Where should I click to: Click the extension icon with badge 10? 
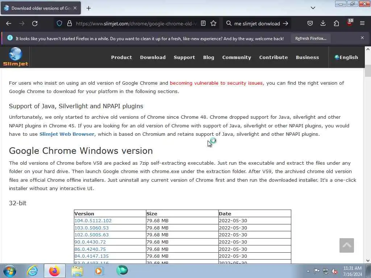tap(350, 23)
